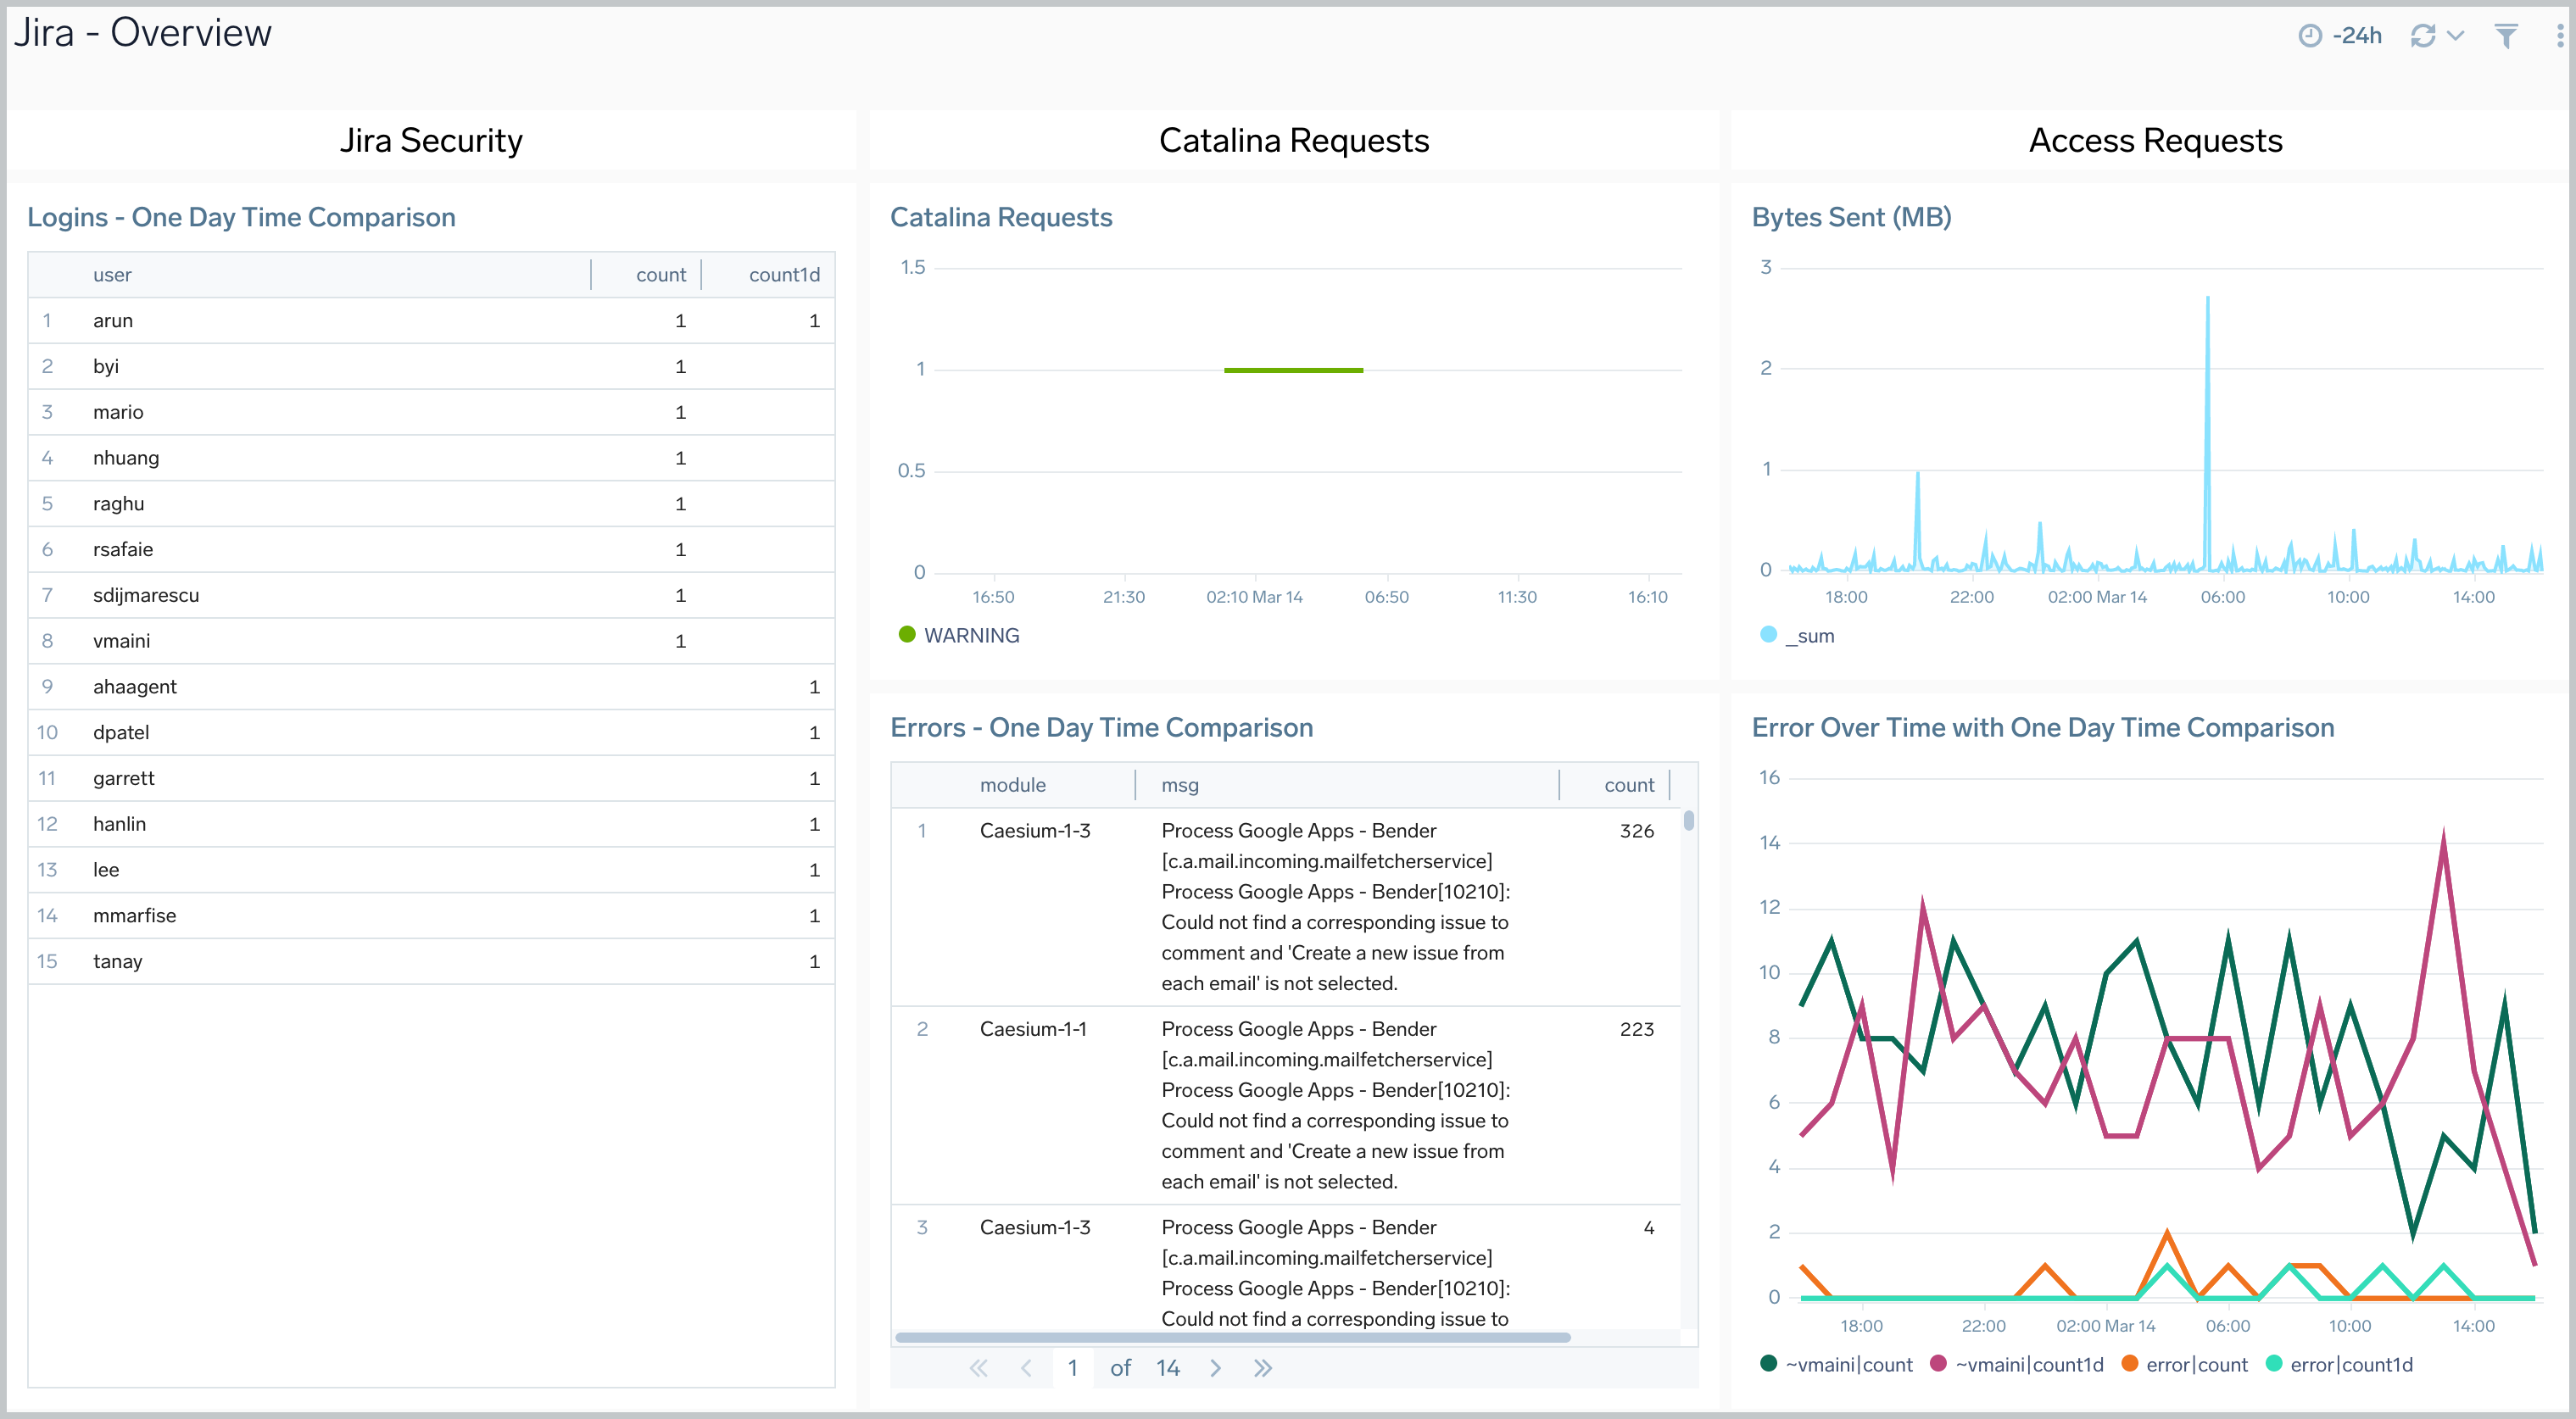Select the sdijmarescu user row
This screenshot has height=1419, width=2576.
(431, 595)
